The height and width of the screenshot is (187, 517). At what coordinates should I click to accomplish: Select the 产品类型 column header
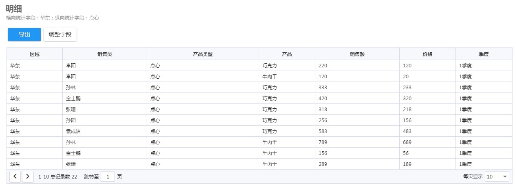tap(203, 54)
